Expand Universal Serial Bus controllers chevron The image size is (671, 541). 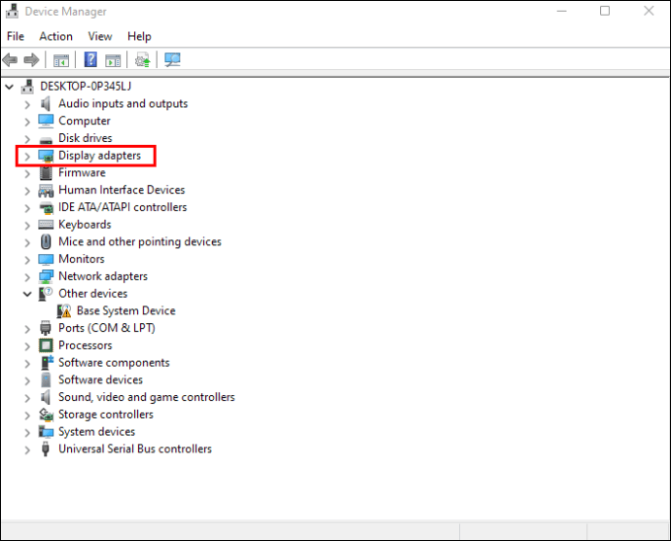[27, 450]
